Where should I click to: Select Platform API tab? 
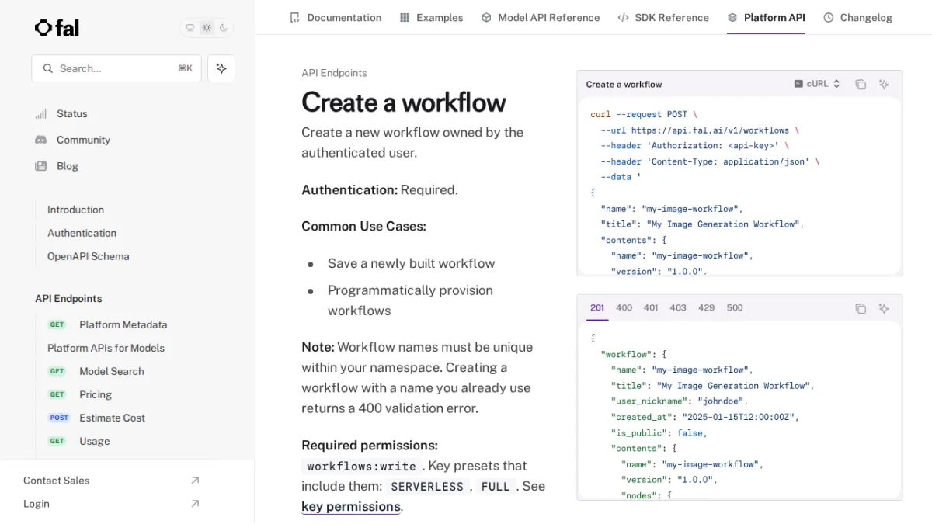coord(766,17)
